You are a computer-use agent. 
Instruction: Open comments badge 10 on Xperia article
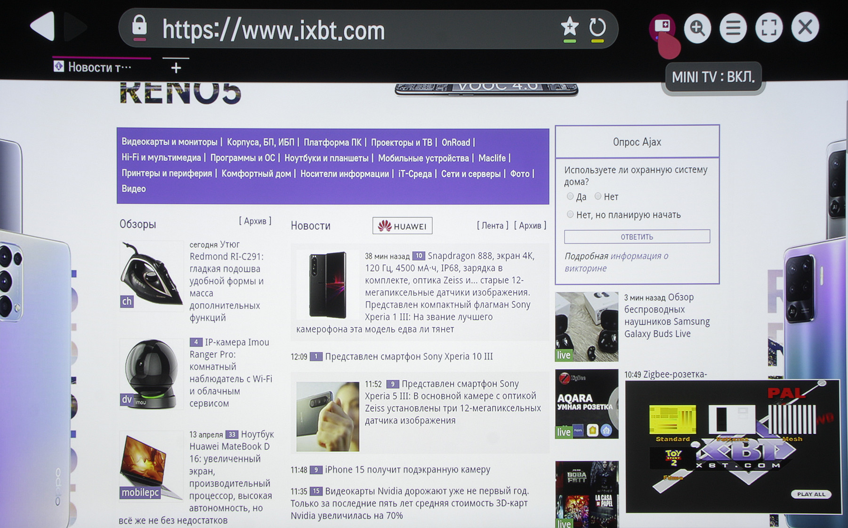[x=419, y=256]
